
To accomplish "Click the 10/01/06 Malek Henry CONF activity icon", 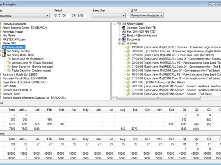I will [x=128, y=70].
